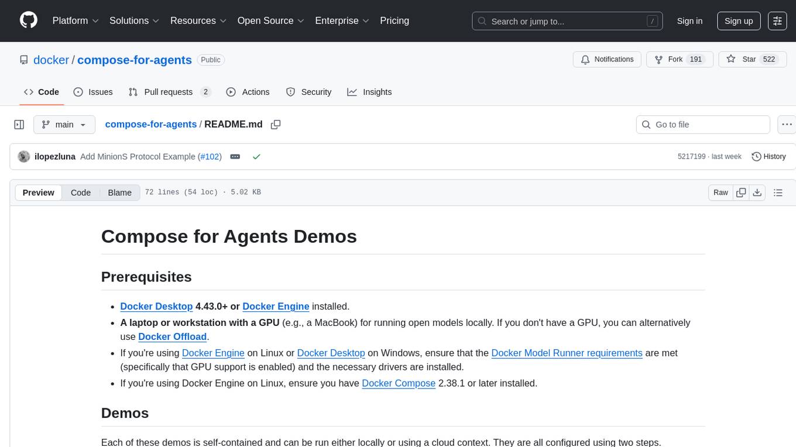Open commit 5217199 link
Viewport: 796px width, 447px height.
(x=692, y=157)
